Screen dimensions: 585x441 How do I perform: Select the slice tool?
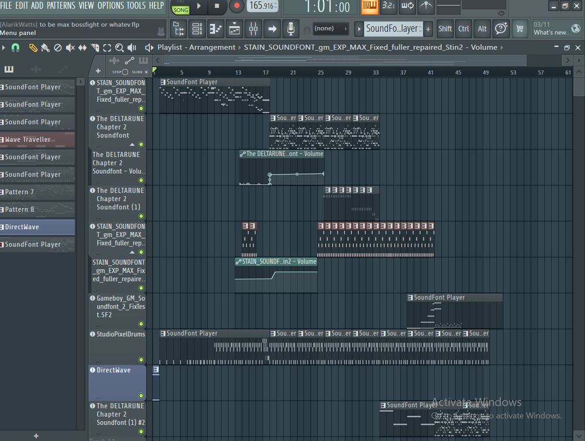[x=95, y=47]
